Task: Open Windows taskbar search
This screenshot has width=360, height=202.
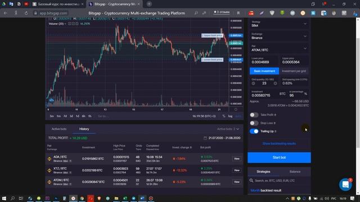Action: point(12,198)
